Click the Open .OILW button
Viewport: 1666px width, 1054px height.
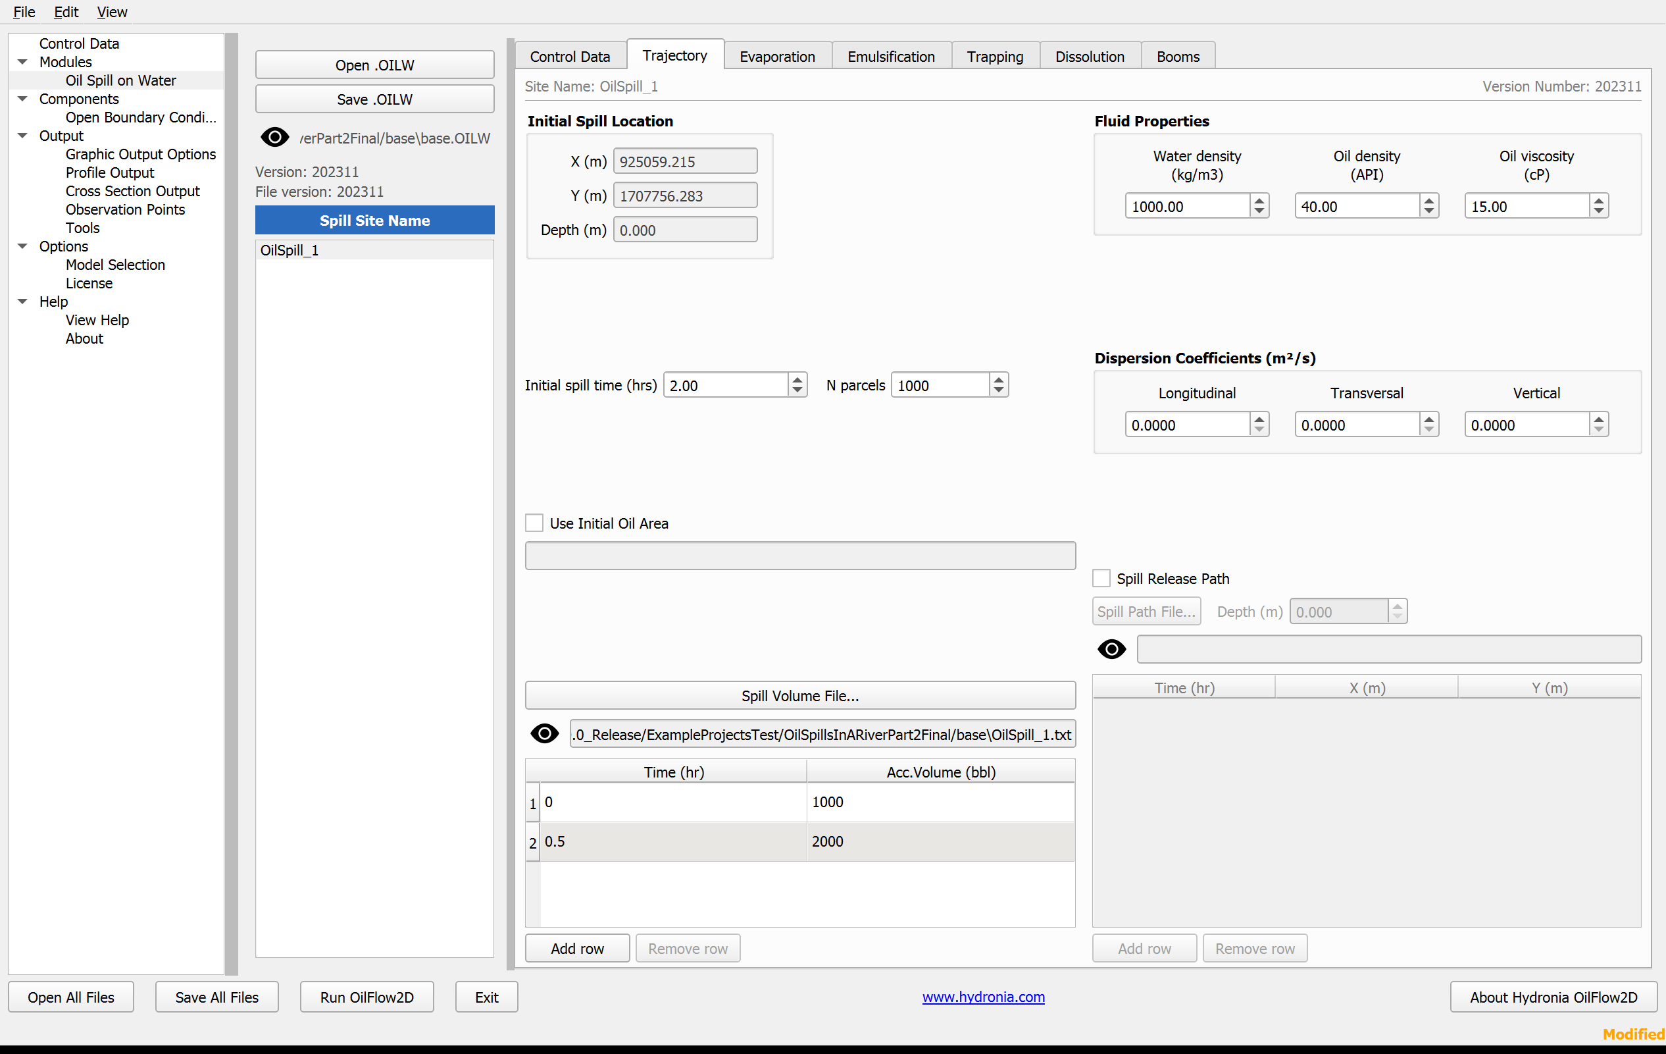374,65
